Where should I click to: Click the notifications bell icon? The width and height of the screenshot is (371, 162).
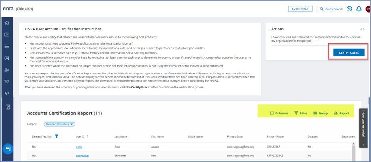tap(359, 9)
